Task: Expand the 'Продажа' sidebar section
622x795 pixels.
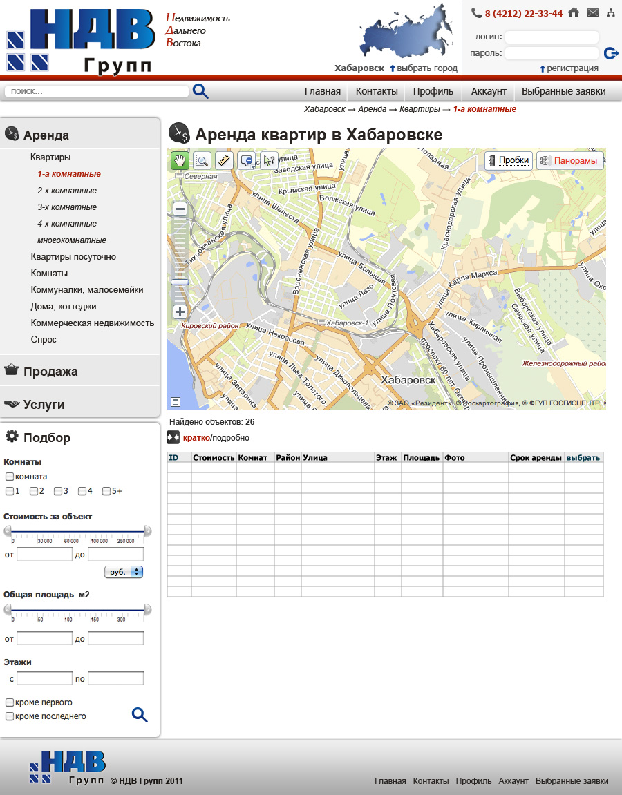Action: (50, 372)
